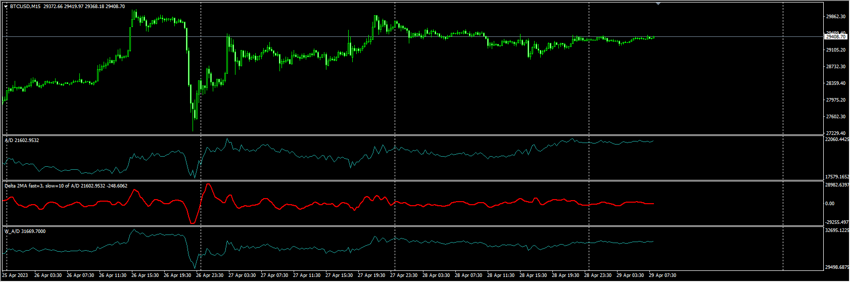Click the 29862.30 price axis label
This screenshot has height=282, width=850.
pyautogui.click(x=836, y=17)
